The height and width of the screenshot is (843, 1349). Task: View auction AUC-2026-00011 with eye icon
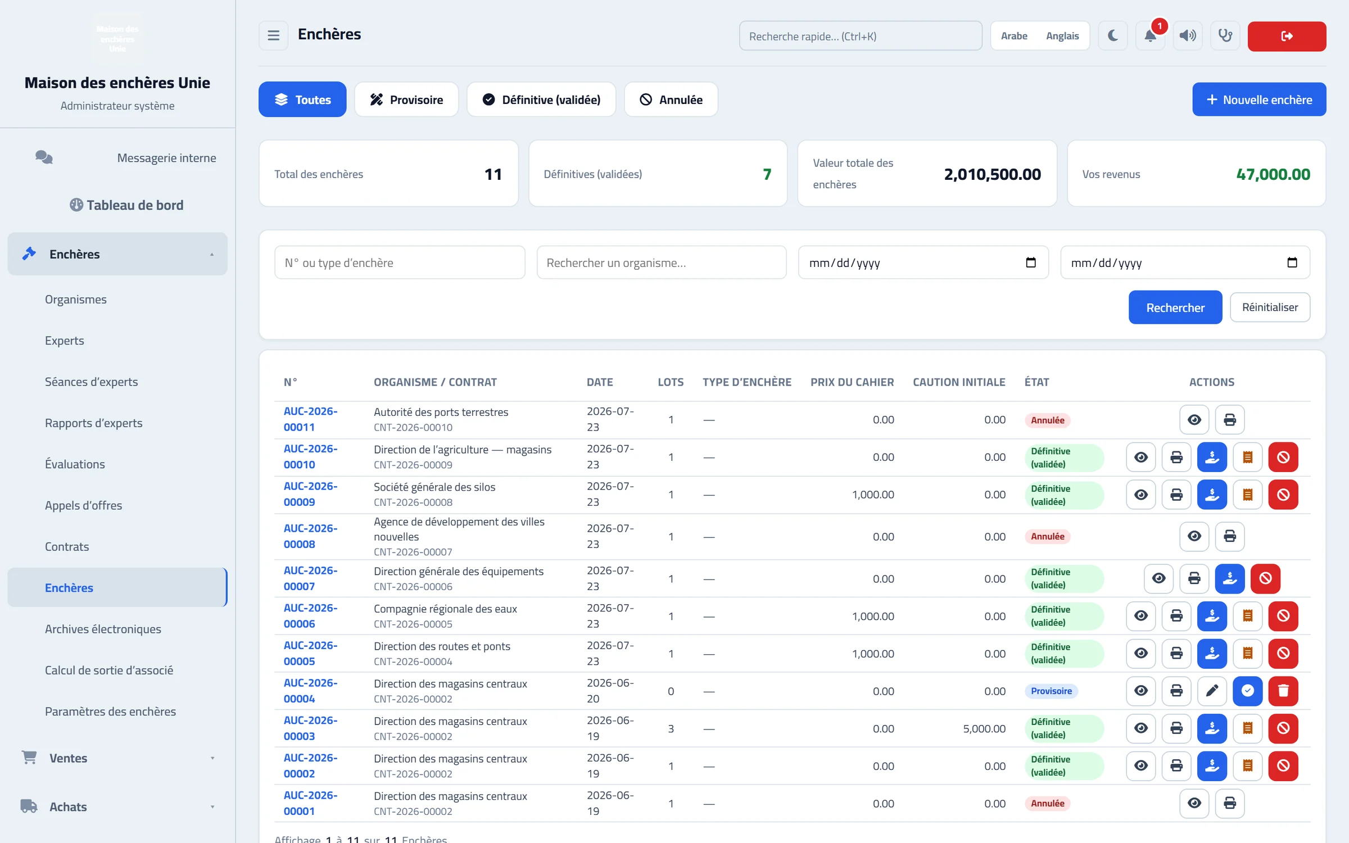point(1194,420)
